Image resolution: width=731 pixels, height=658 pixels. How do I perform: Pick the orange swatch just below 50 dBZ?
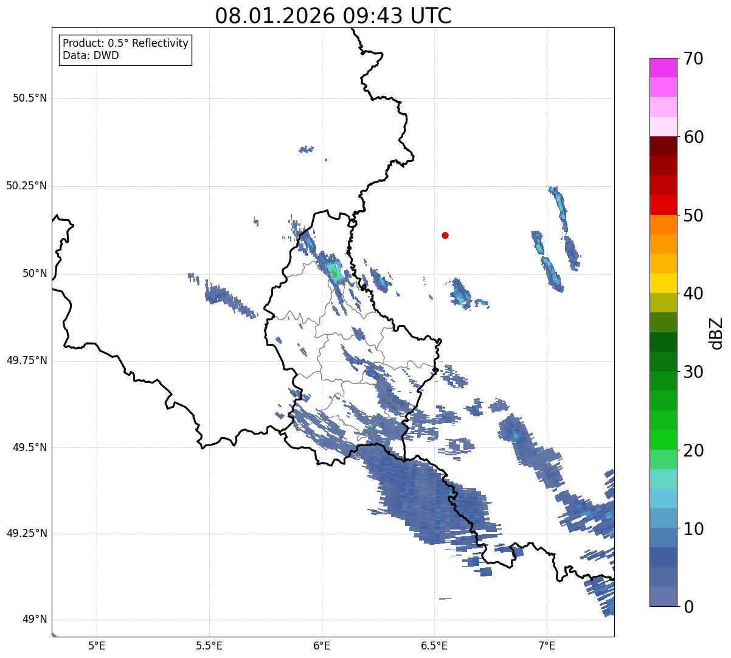coord(663,225)
